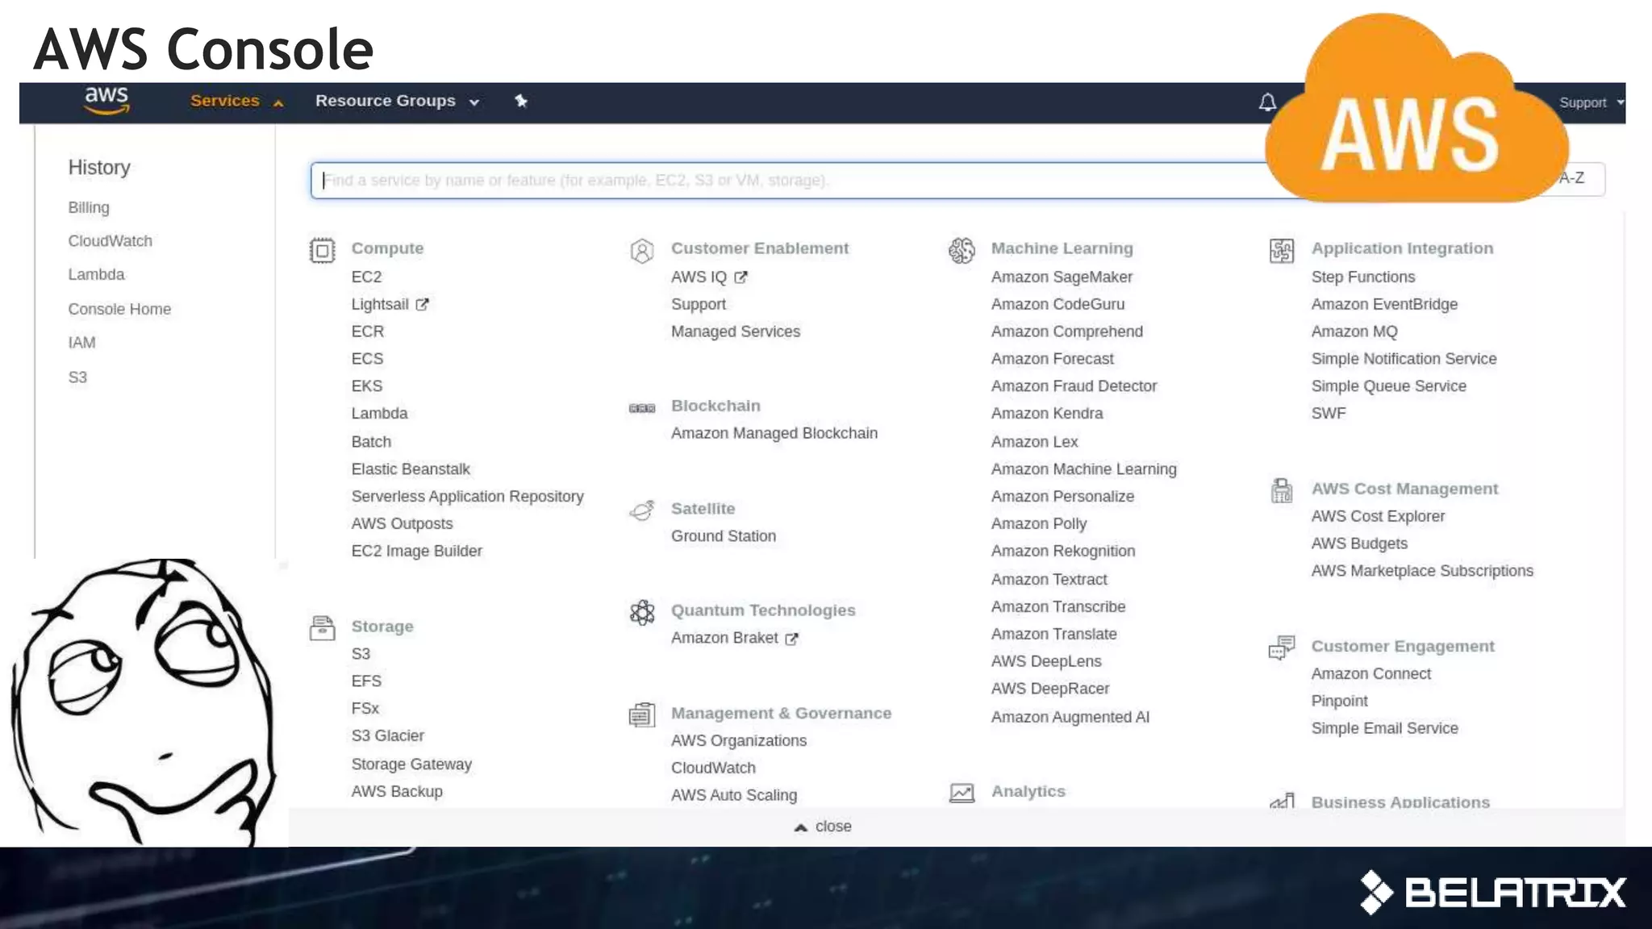
Task: Open Simple Notification Service
Action: pos(1404,359)
